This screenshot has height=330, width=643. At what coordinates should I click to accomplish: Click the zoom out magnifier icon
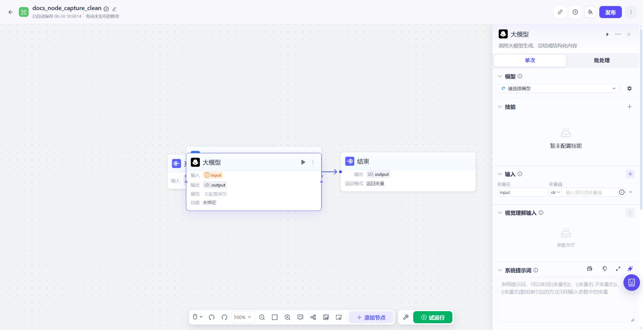click(x=262, y=317)
